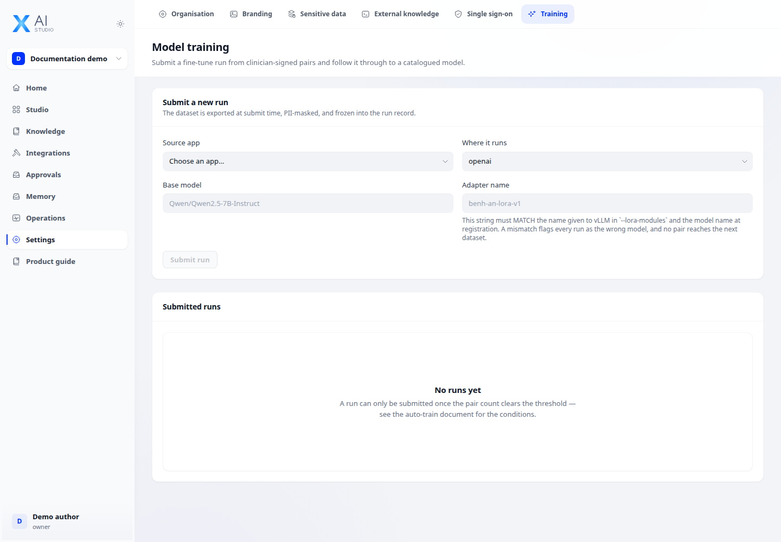Expand the Where it runs dropdown

tap(607, 162)
